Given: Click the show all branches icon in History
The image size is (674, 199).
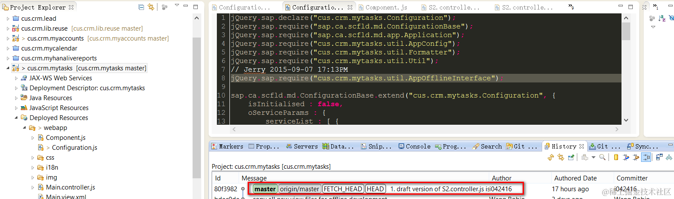Looking at the screenshot, I should coord(670,158).
